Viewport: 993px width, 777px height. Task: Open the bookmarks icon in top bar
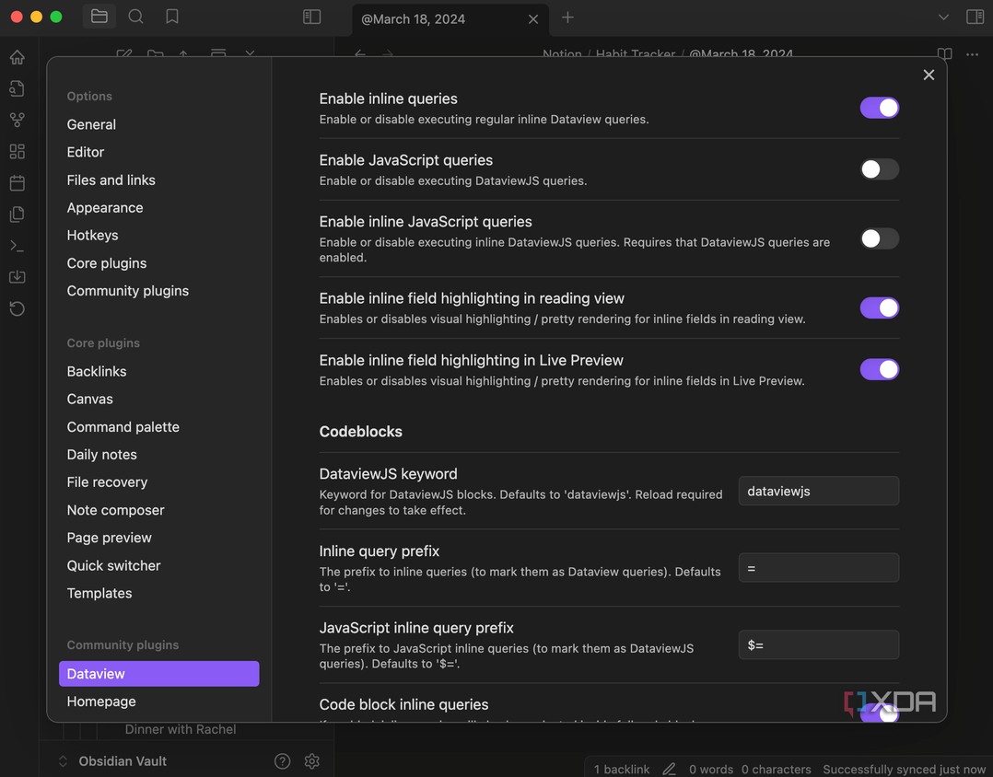point(171,17)
